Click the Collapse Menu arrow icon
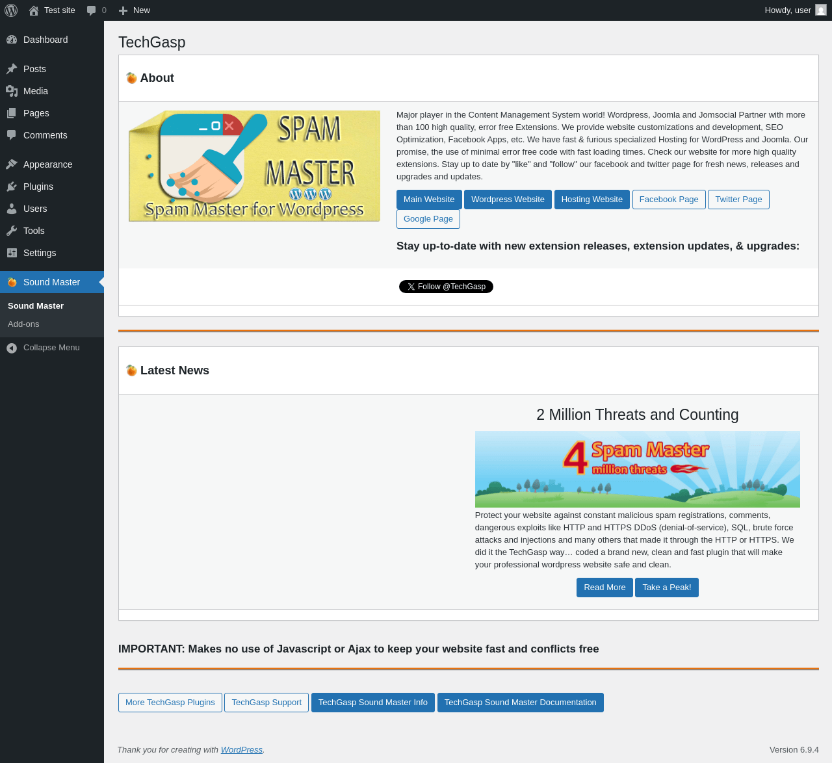This screenshot has width=832, height=763. point(12,348)
